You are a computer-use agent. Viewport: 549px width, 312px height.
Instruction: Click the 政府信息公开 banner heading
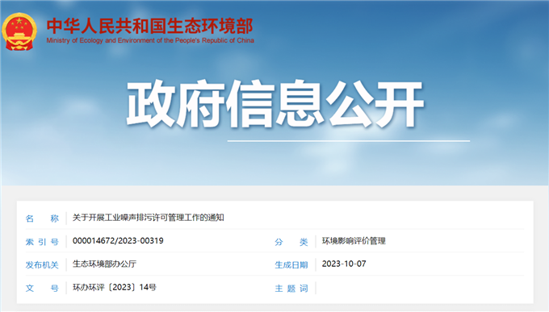pyautogui.click(x=274, y=103)
